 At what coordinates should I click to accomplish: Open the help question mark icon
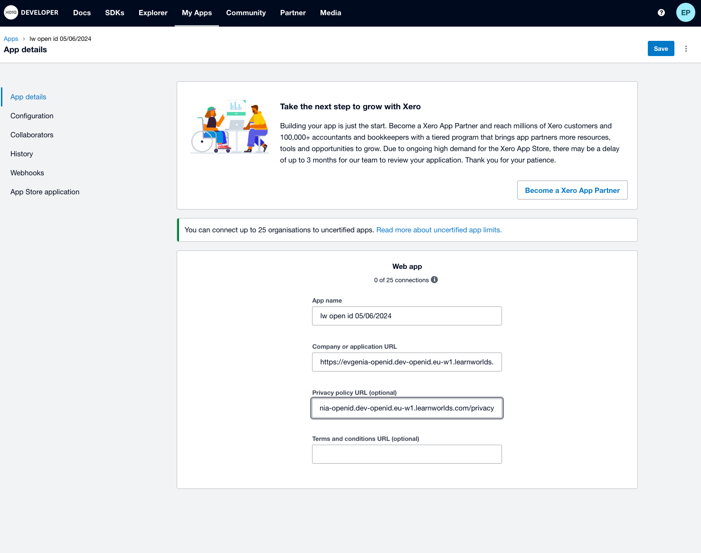(661, 13)
